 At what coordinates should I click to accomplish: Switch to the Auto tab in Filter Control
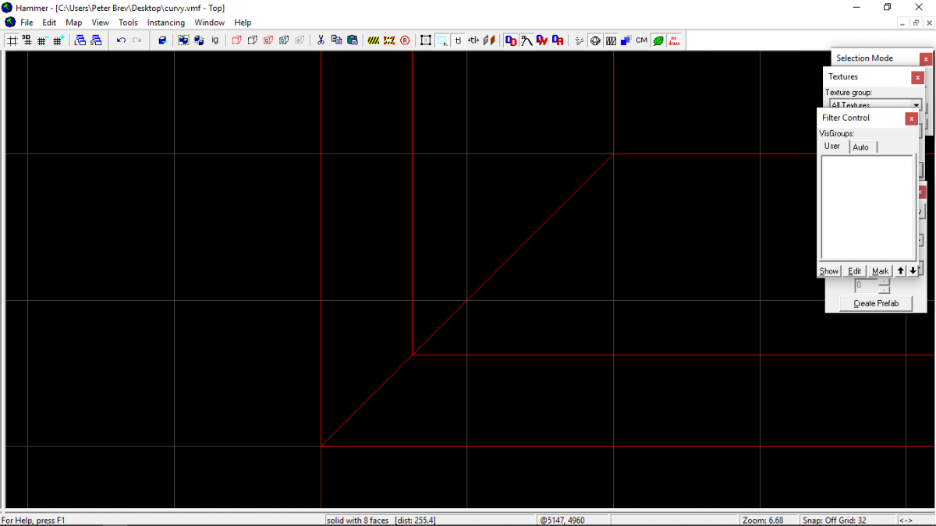[862, 147]
